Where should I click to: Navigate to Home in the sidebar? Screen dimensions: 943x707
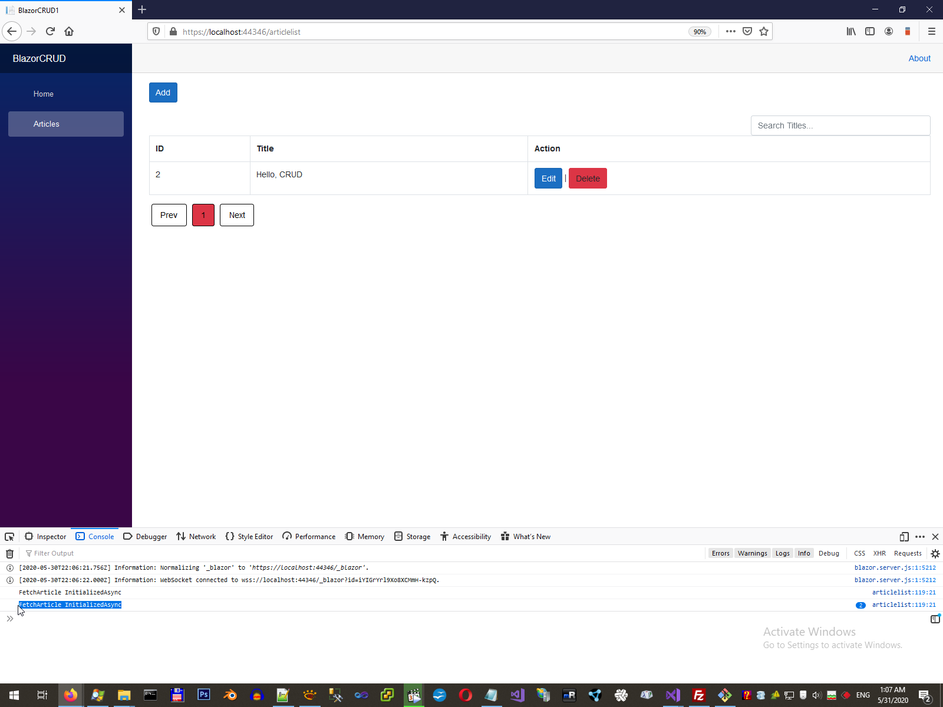(66, 94)
